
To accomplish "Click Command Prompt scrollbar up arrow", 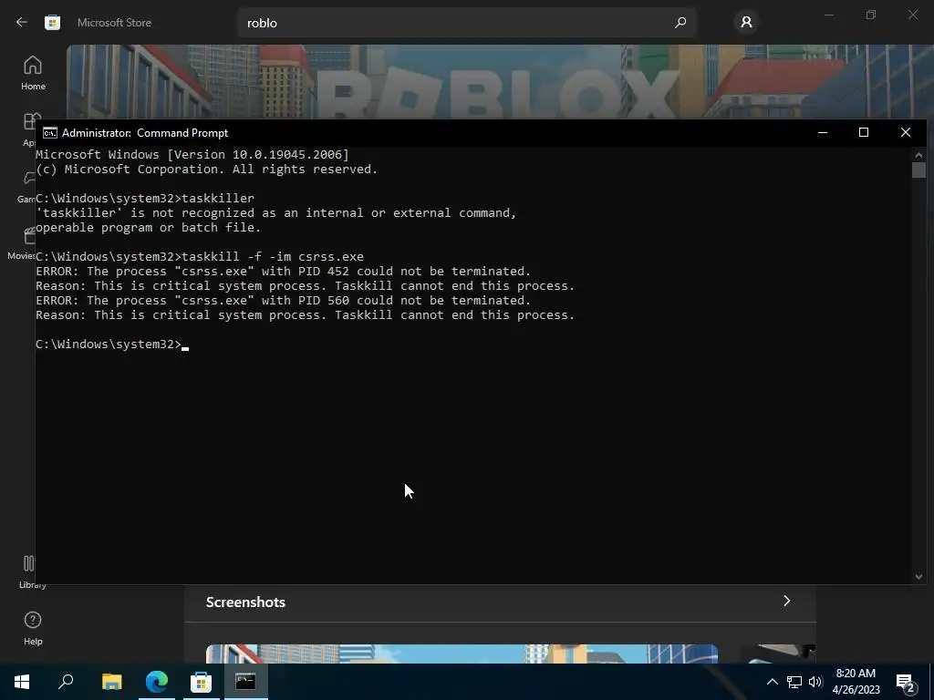I will [x=918, y=155].
